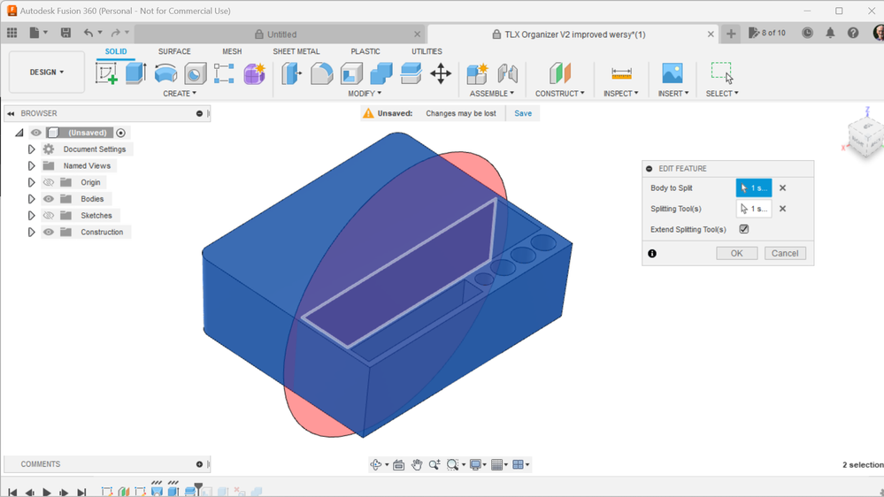This screenshot has width=884, height=497.
Task: Show the Sketches folder visibility eye
Action: click(x=49, y=216)
